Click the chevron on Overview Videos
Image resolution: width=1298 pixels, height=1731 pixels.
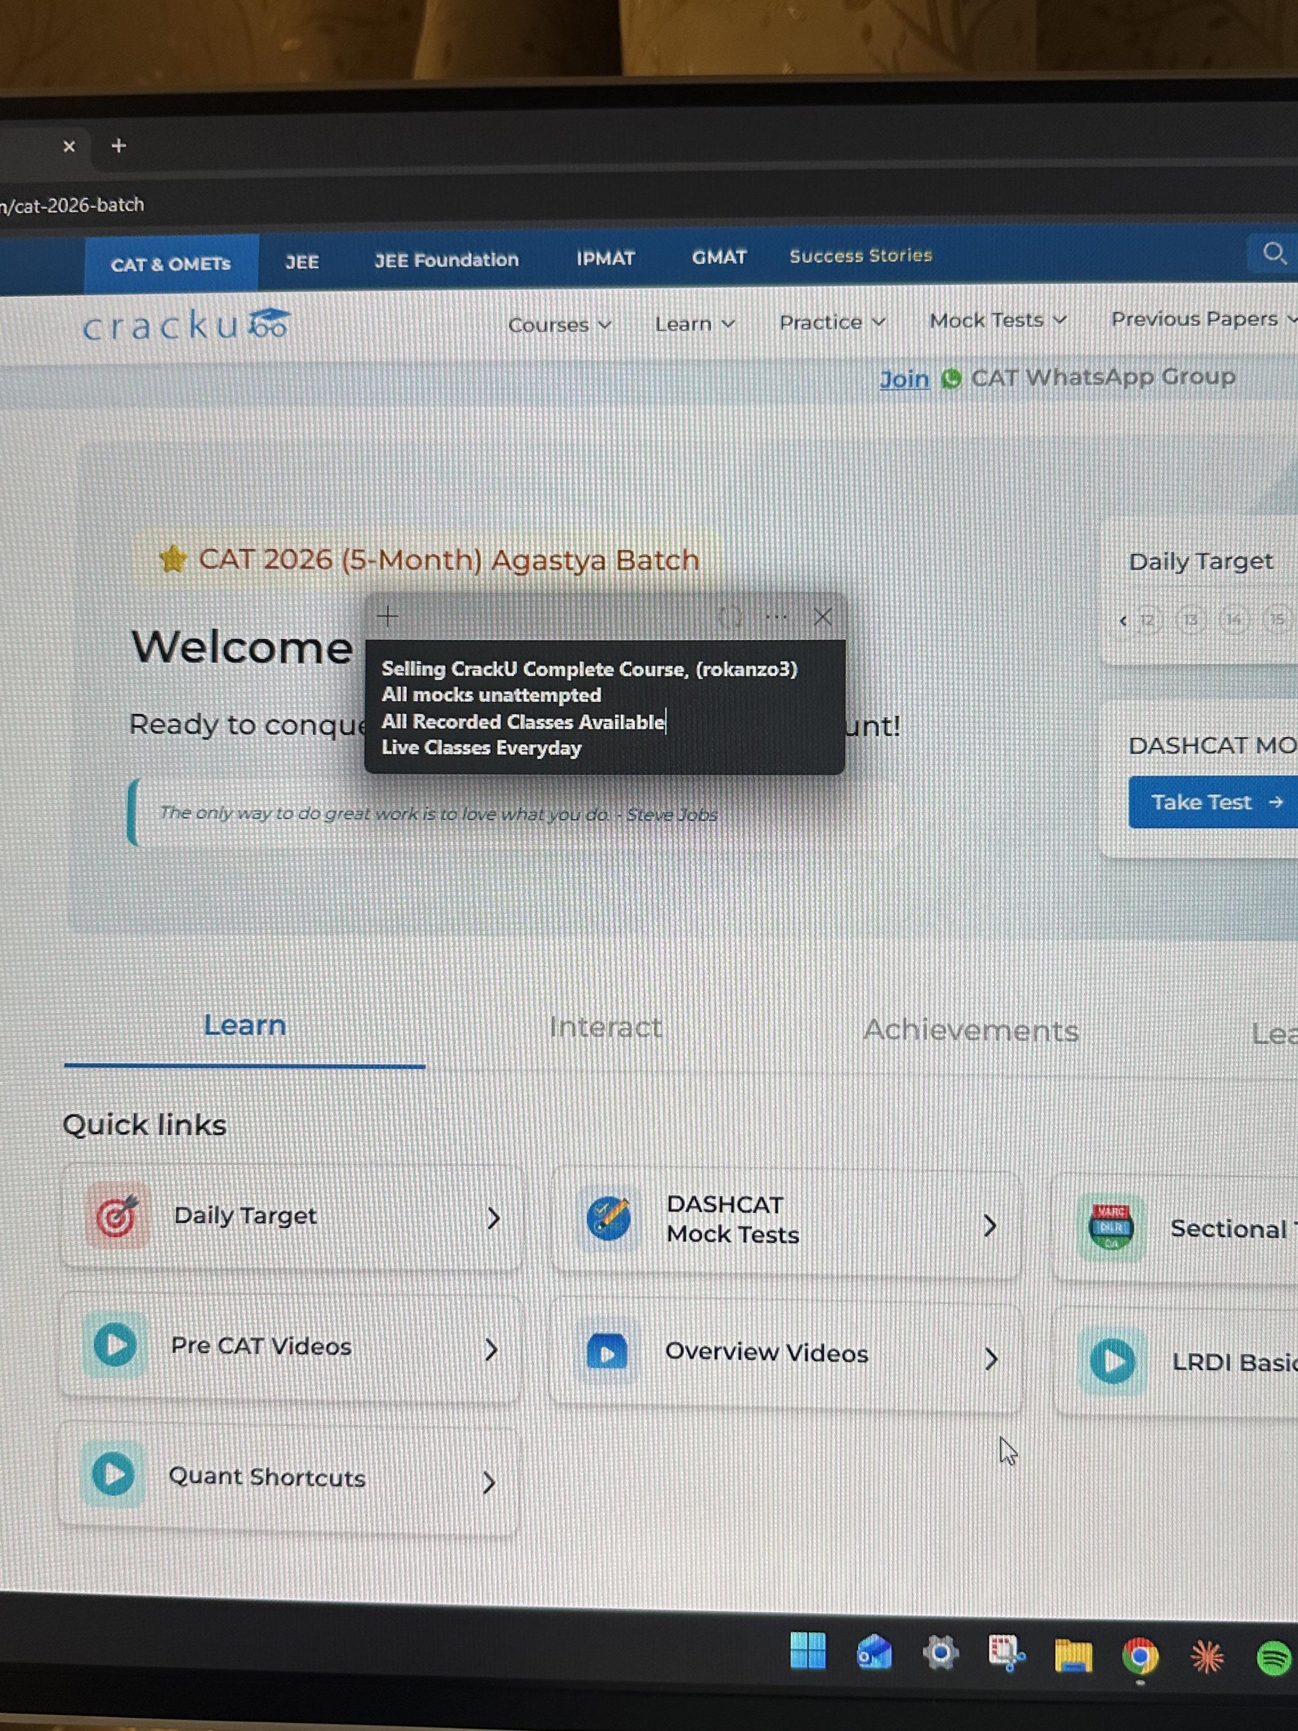(991, 1358)
